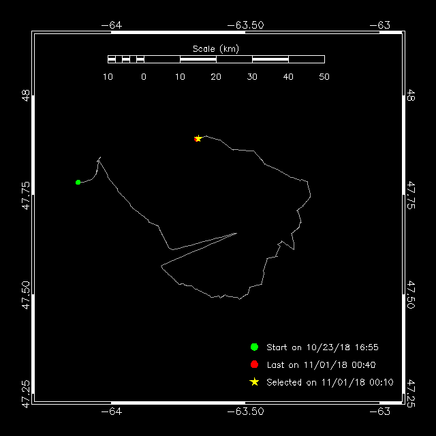Click the -64 longitude label on the top axis
436x436 pixels.
[111, 25]
